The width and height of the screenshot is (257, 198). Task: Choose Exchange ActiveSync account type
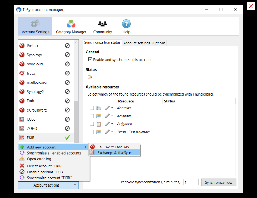(114, 153)
